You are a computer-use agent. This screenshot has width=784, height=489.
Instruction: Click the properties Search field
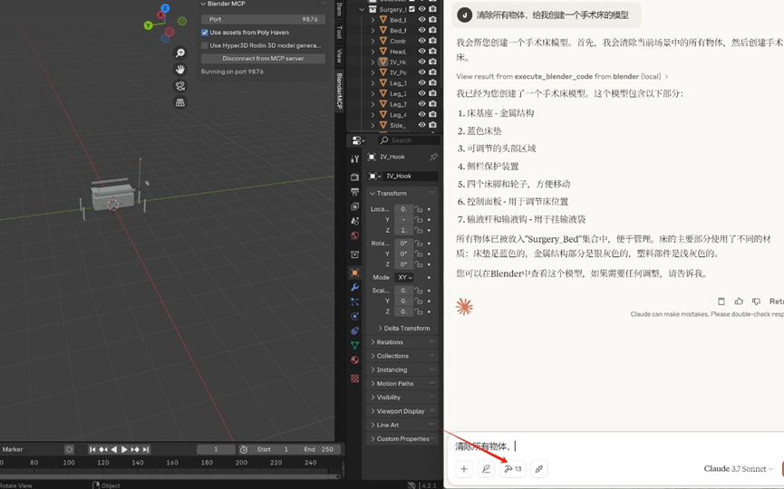point(409,140)
